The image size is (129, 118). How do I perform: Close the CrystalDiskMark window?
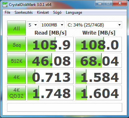point(120,3)
